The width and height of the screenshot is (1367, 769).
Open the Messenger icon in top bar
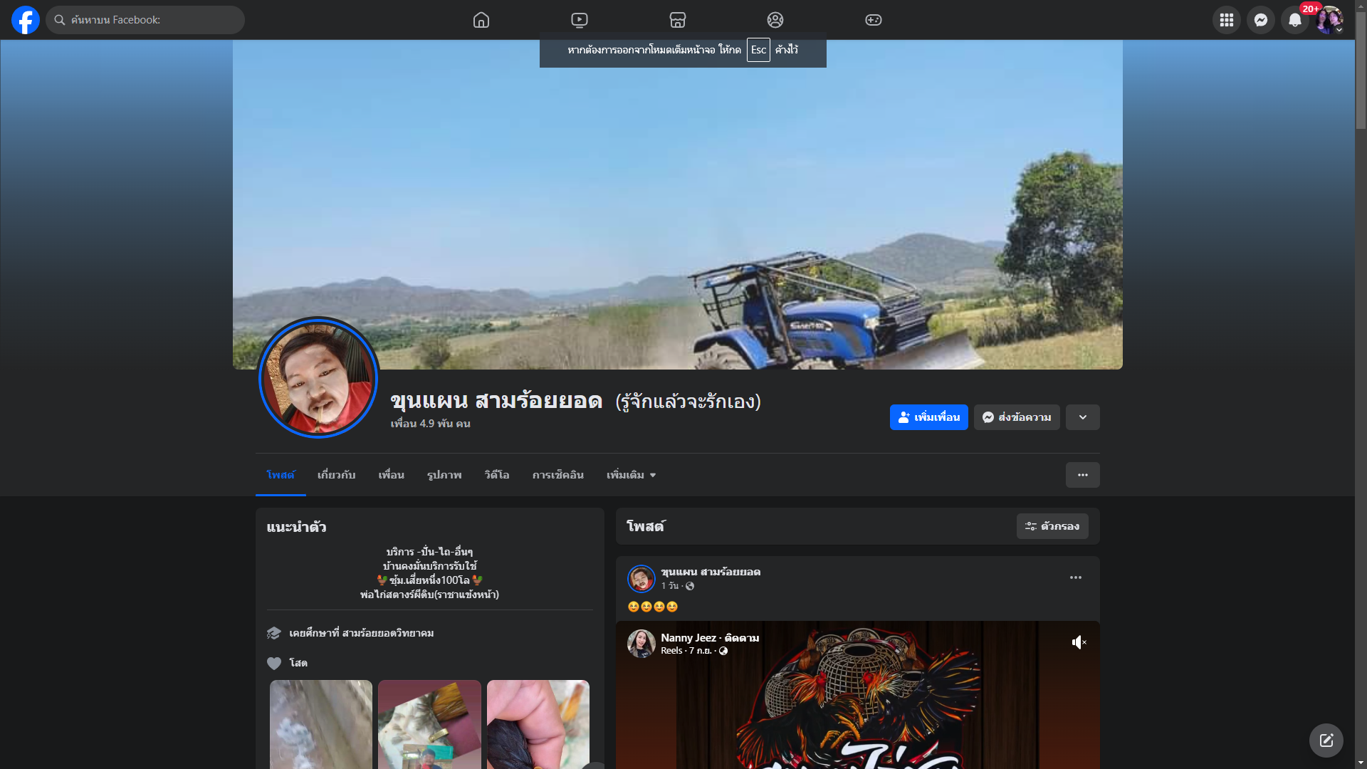pos(1261,20)
